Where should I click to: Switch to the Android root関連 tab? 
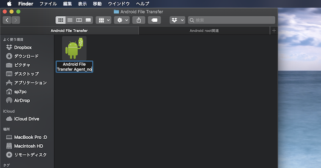204,31
